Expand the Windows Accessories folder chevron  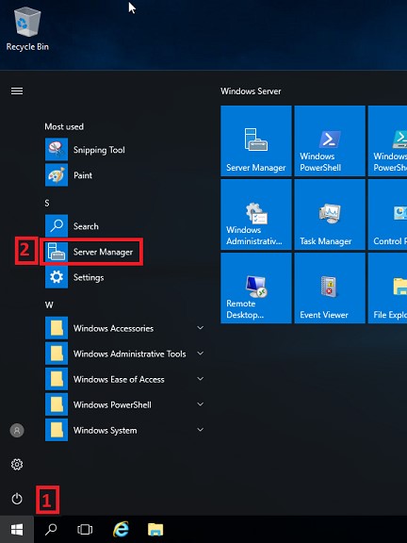pyautogui.click(x=200, y=328)
